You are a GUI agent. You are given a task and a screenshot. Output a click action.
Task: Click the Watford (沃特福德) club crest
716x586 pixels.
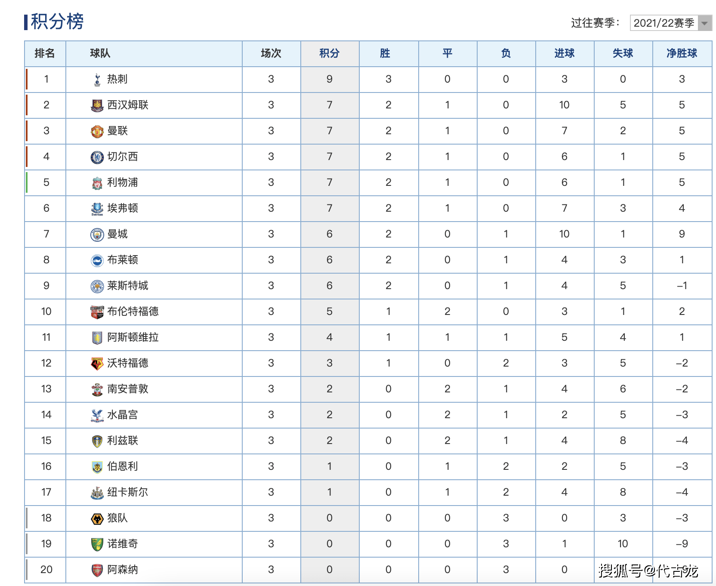[x=97, y=364]
